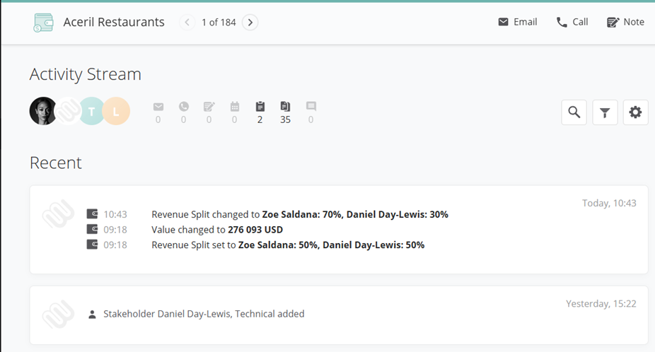Image resolution: width=655 pixels, height=352 pixels.
Task: Click the teal 'T' participant avatar
Action: [x=91, y=111]
